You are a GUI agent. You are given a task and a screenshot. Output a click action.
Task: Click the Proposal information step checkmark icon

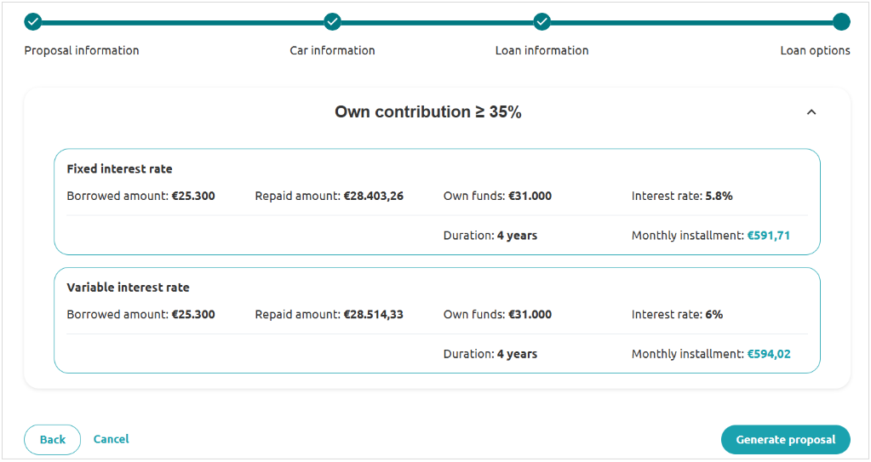pyautogui.click(x=32, y=21)
